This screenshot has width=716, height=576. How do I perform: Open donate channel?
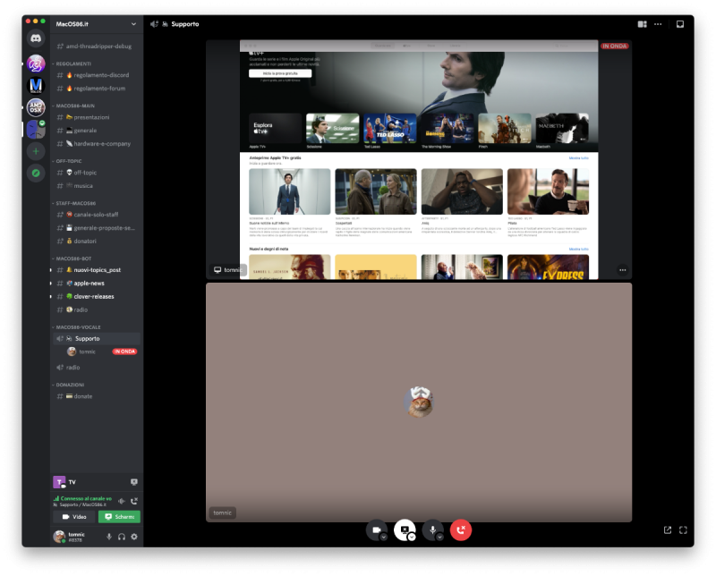tap(97, 396)
